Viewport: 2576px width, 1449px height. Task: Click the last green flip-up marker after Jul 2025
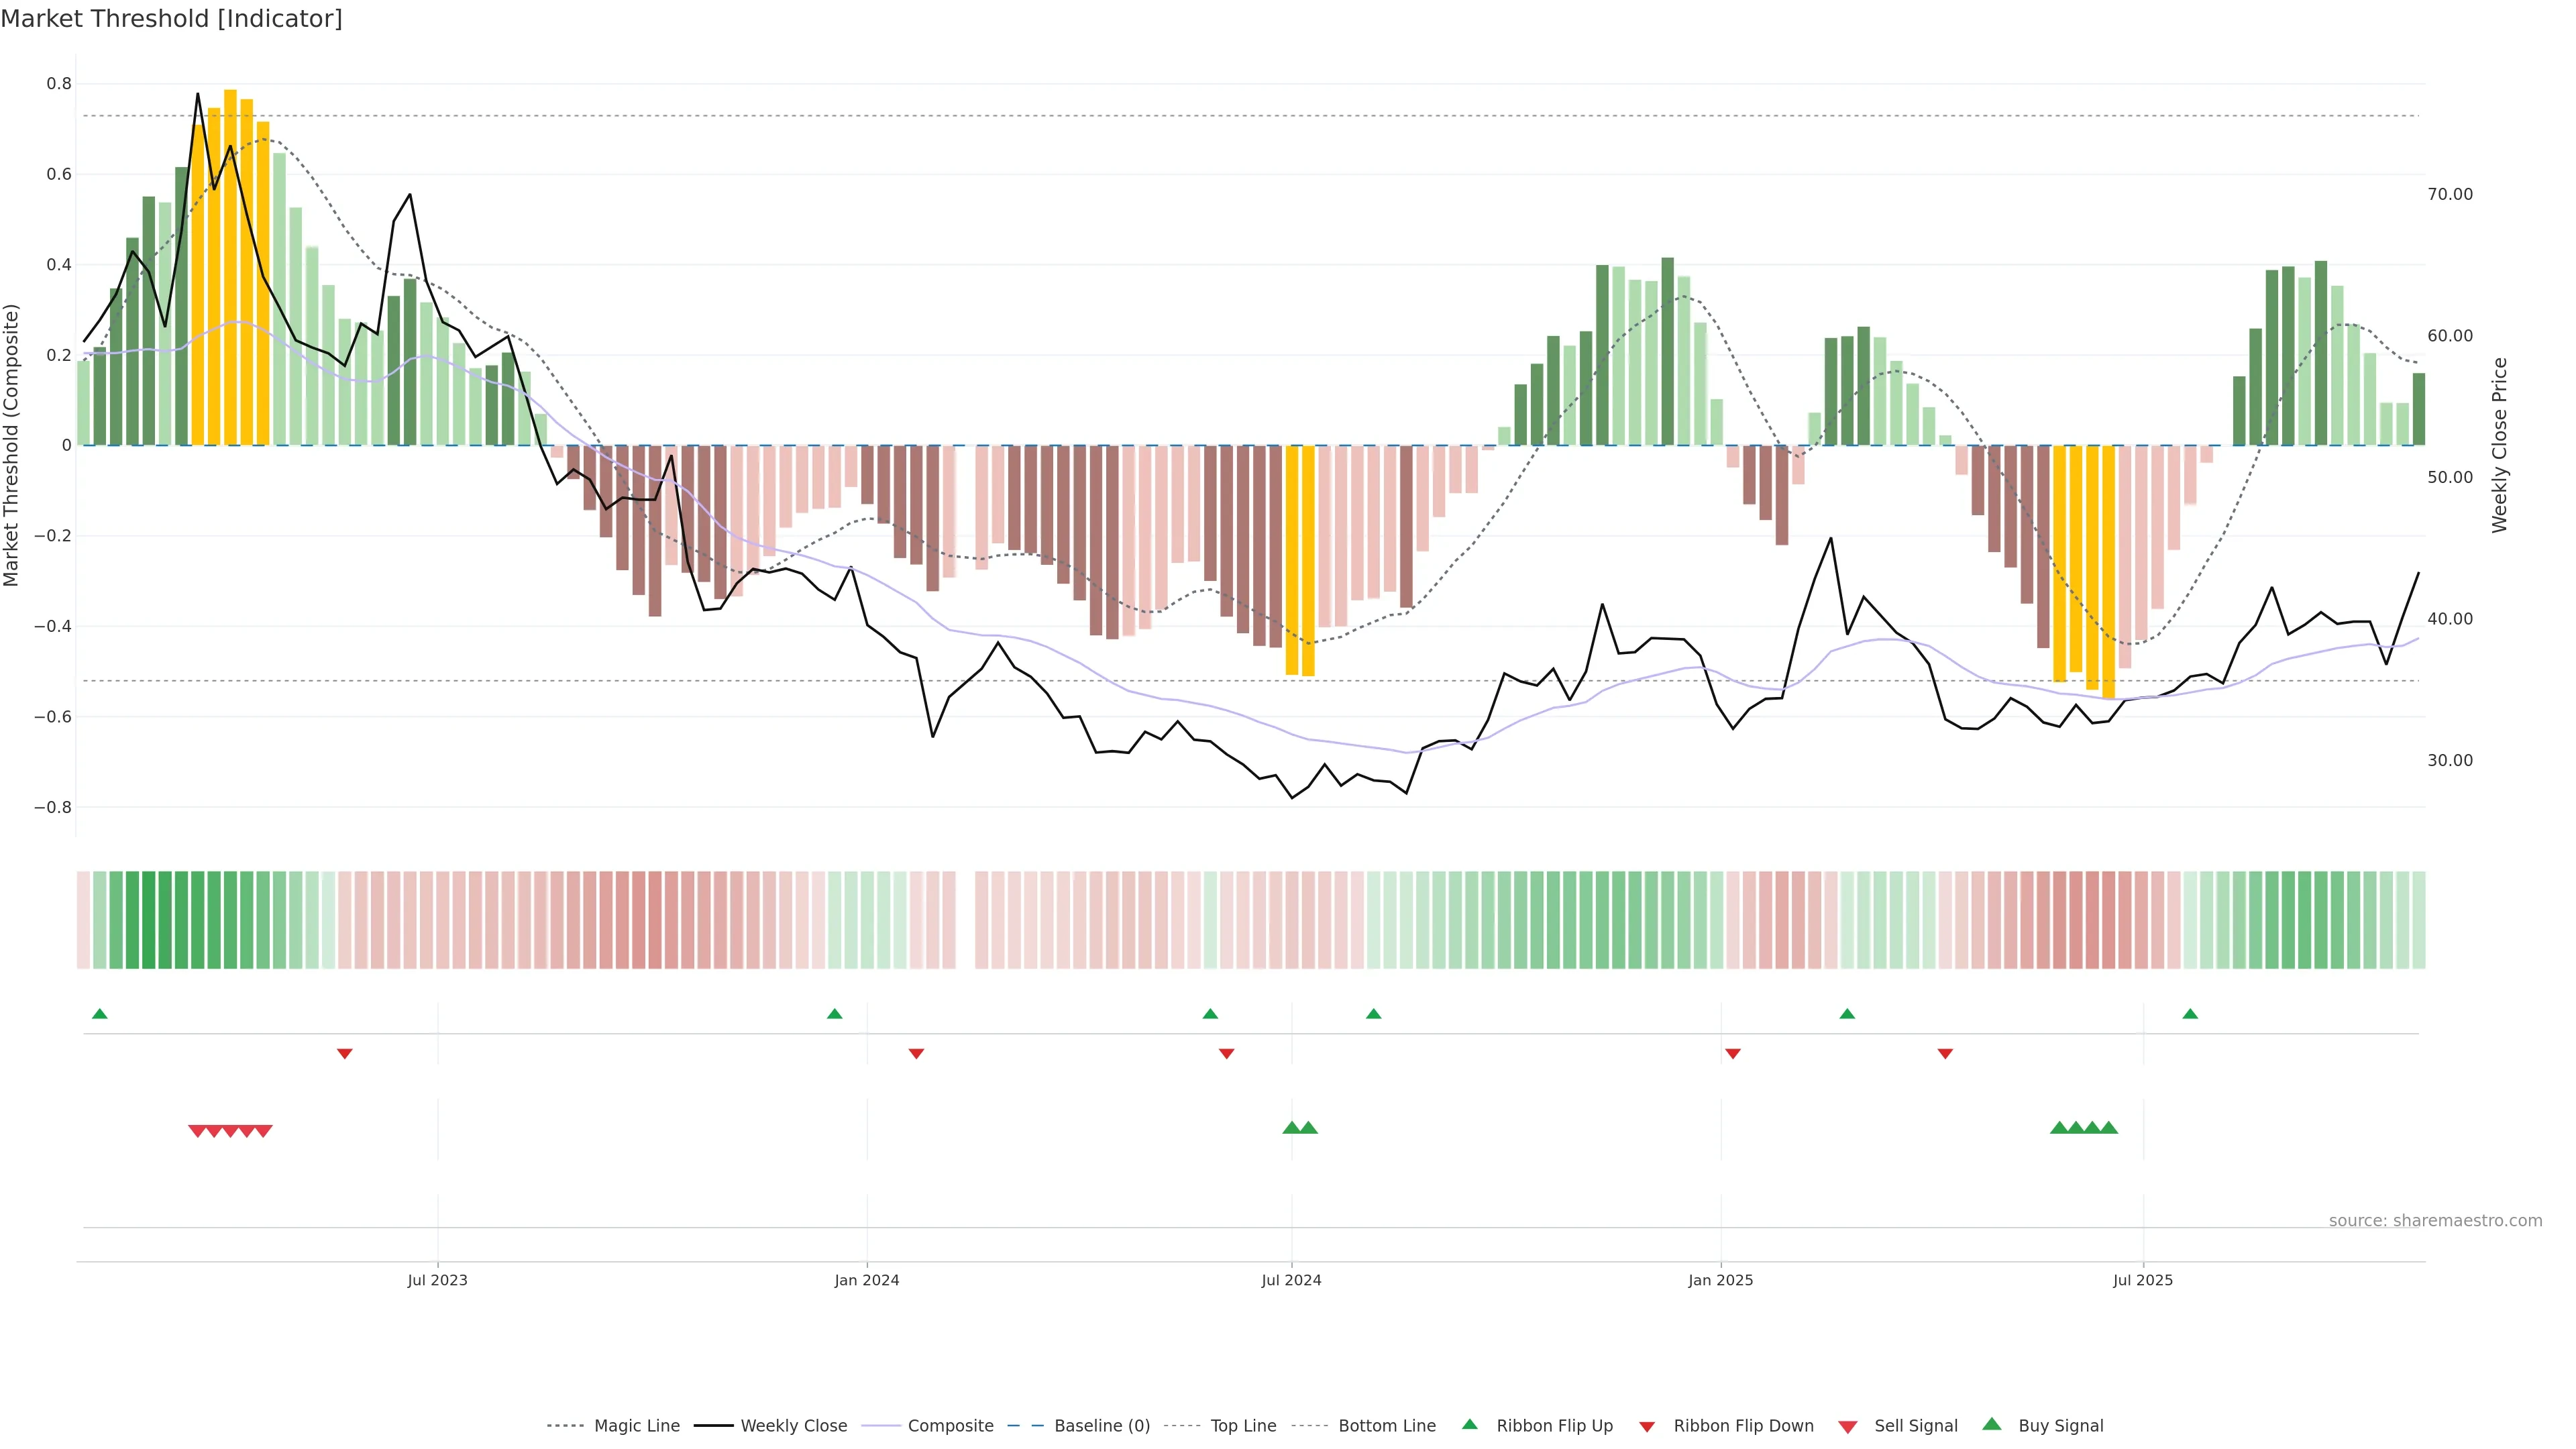[x=2190, y=1014]
